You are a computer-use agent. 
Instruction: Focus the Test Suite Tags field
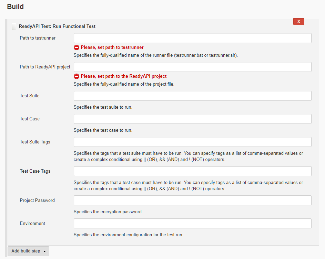click(192, 142)
